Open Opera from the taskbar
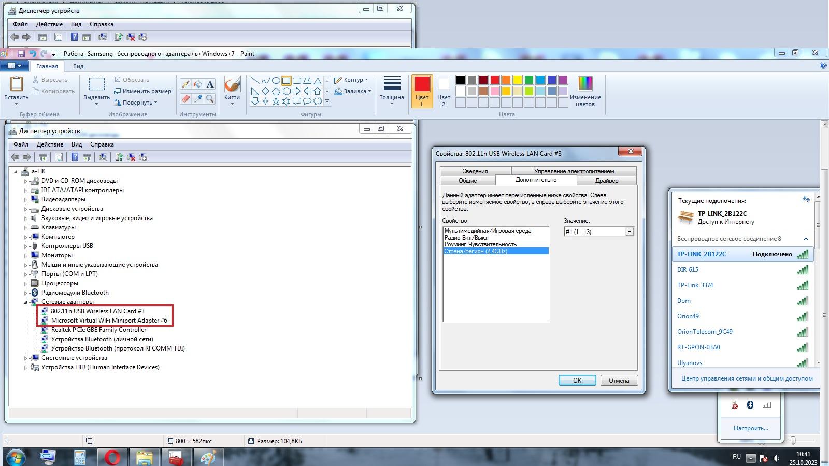This screenshot has height=466, width=829. coord(112,458)
